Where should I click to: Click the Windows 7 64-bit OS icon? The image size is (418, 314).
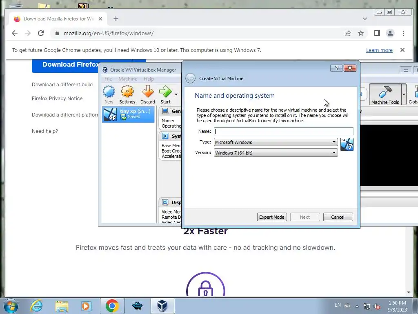coord(347,144)
